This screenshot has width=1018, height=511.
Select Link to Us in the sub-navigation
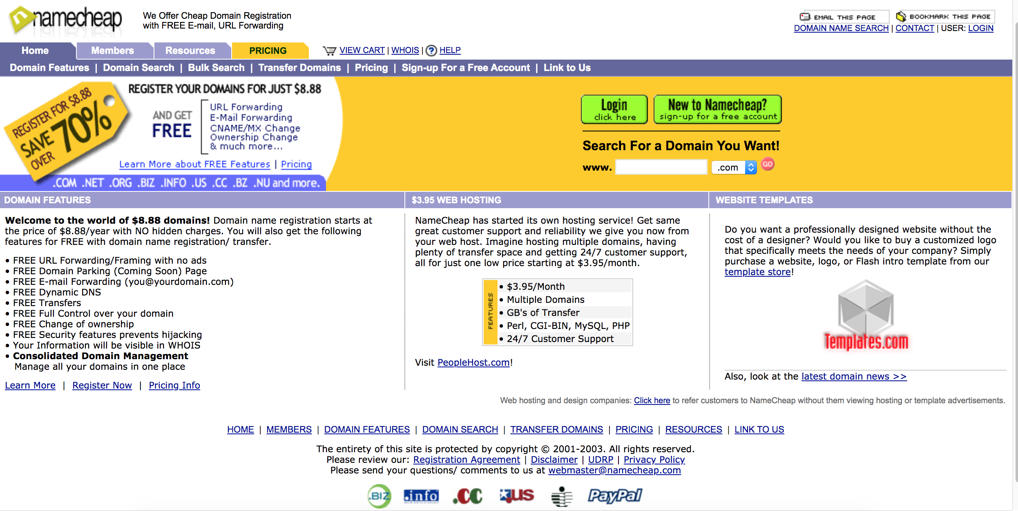click(x=567, y=68)
